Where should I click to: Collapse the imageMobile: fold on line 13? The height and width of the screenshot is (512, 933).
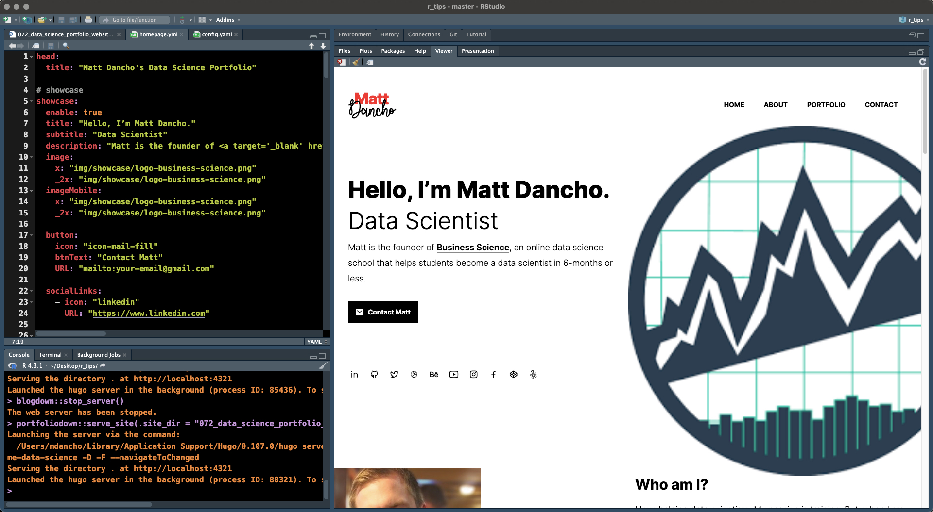tap(32, 191)
